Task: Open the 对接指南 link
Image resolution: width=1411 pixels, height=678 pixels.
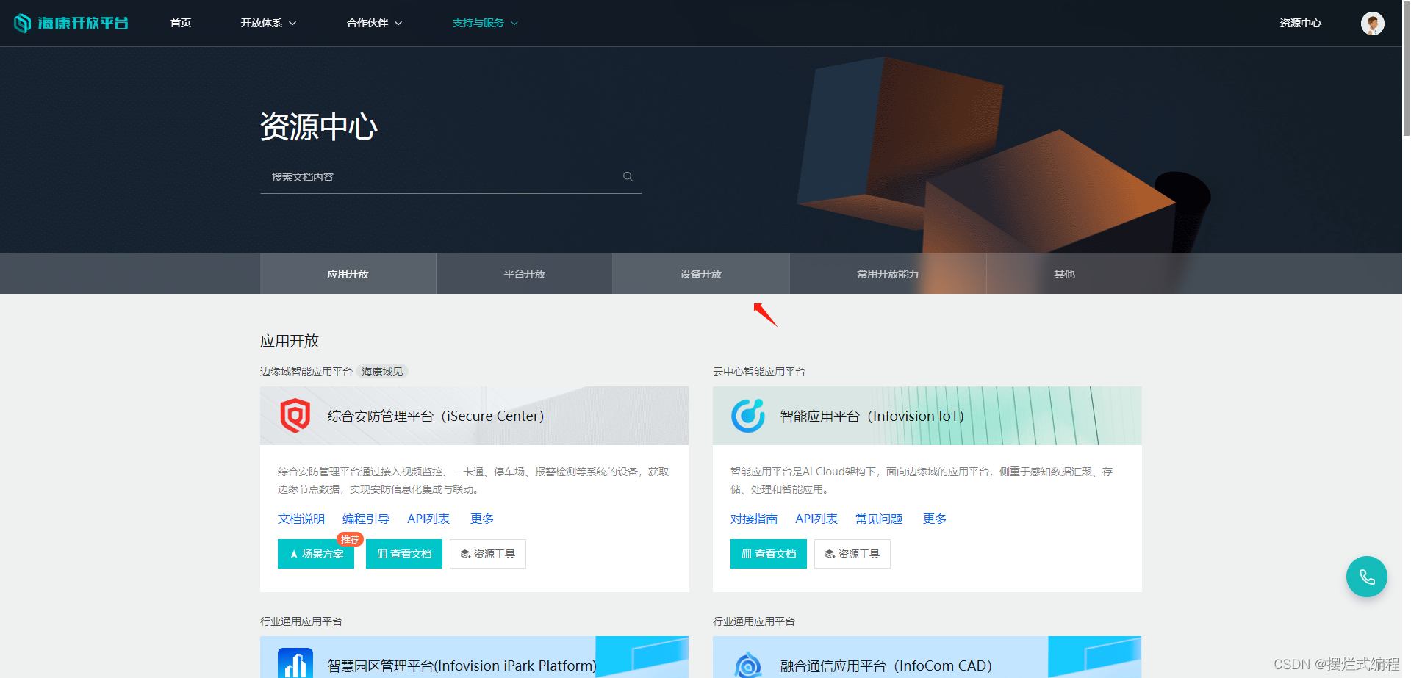Action: point(754,519)
